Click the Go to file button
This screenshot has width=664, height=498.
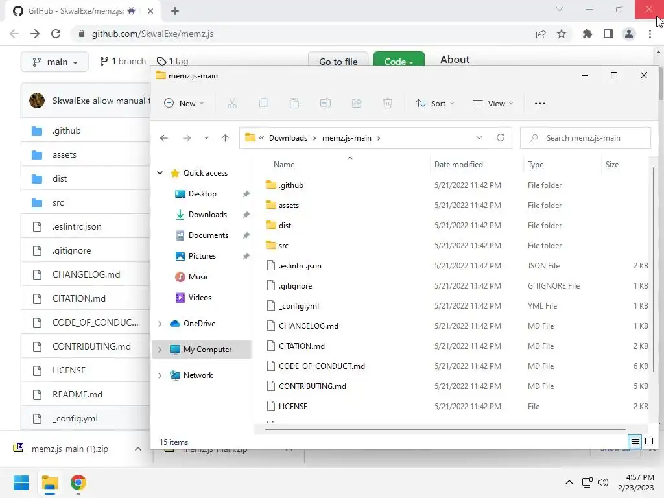[x=338, y=60]
